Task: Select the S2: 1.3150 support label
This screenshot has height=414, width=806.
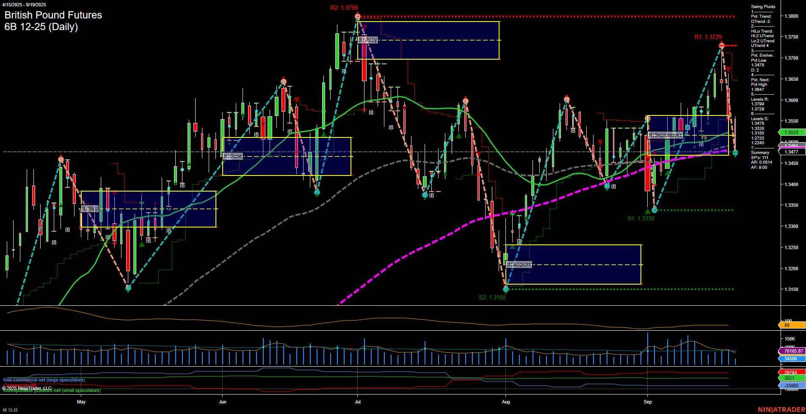Action: click(x=492, y=297)
